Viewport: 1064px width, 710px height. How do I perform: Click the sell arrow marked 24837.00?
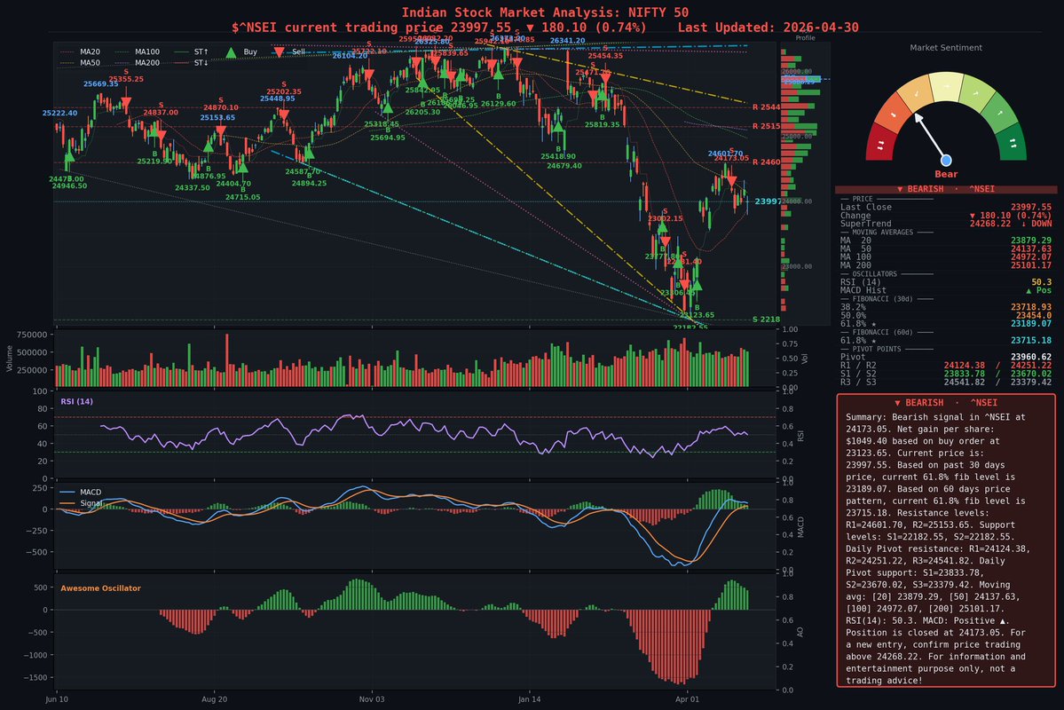(161, 134)
